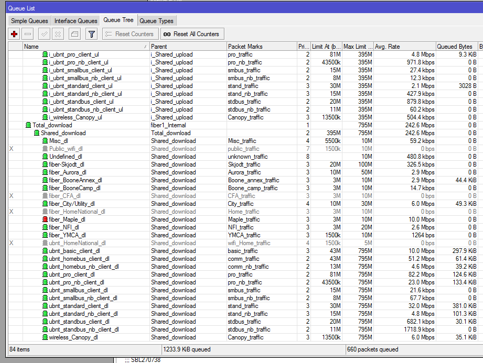Click the Disable X toolbar icon

[58, 34]
